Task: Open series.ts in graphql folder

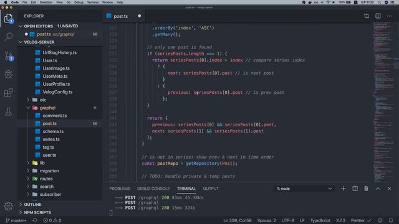Action: tap(51, 139)
